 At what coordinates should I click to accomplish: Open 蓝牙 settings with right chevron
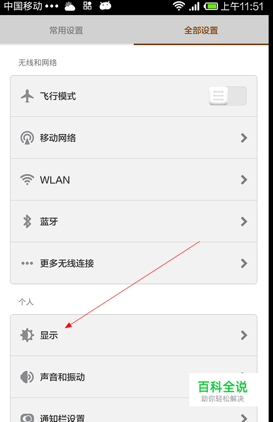click(244, 222)
